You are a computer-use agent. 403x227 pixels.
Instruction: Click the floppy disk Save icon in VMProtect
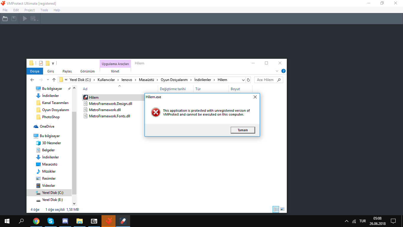point(14,19)
